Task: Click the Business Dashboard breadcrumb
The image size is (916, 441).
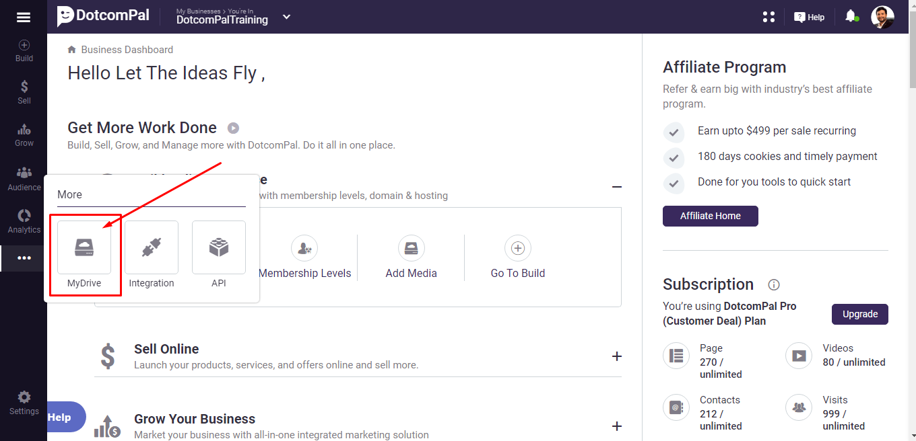Action: point(127,50)
